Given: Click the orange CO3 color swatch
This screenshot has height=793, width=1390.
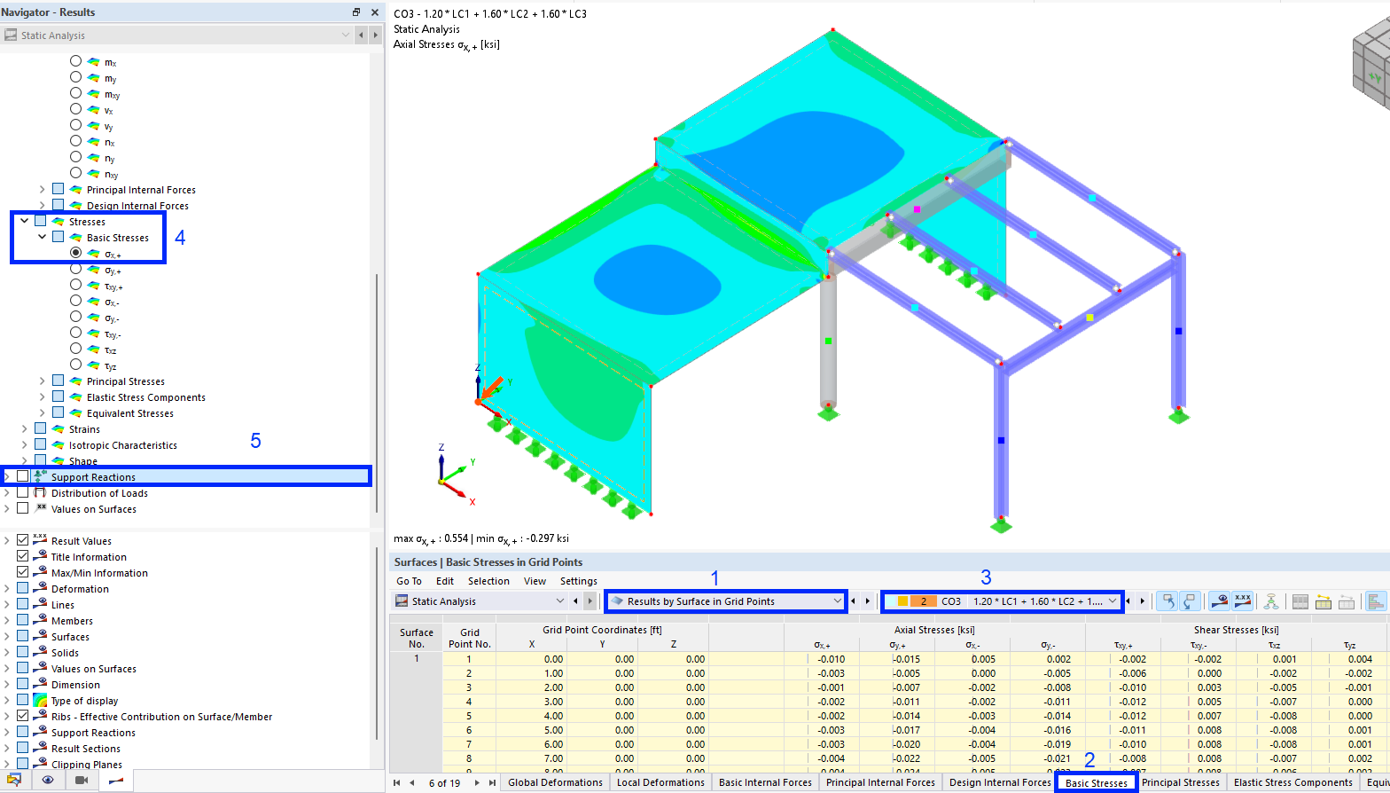Looking at the screenshot, I should pos(923,601).
